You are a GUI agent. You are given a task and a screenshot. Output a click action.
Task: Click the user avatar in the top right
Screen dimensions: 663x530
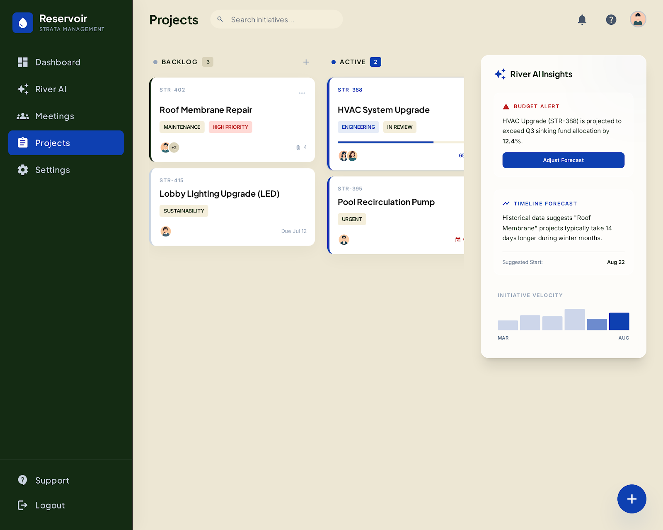pos(638,19)
